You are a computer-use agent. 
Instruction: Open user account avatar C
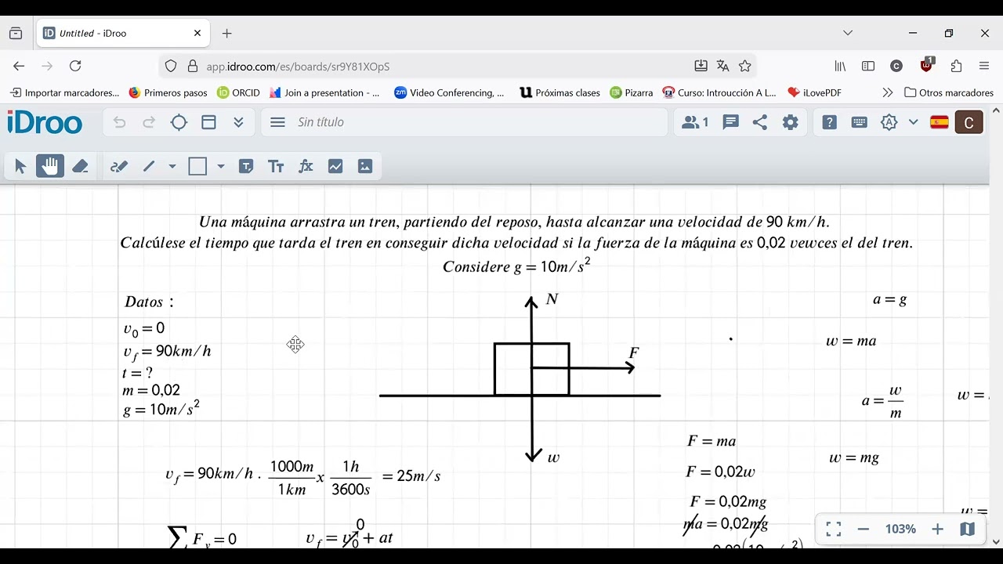click(969, 122)
